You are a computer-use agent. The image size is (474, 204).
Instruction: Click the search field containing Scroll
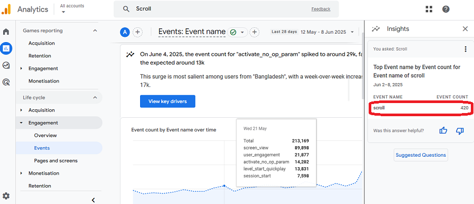coord(226,9)
